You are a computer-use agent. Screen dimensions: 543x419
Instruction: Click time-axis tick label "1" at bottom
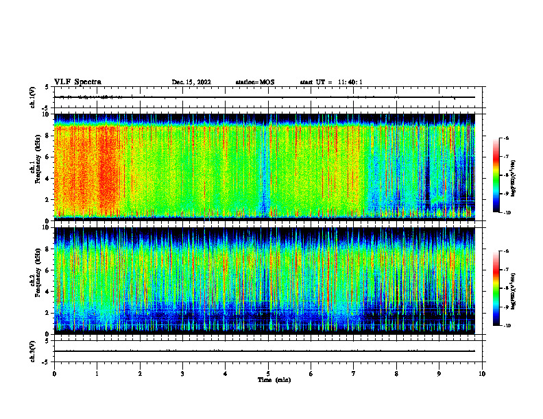click(97, 374)
